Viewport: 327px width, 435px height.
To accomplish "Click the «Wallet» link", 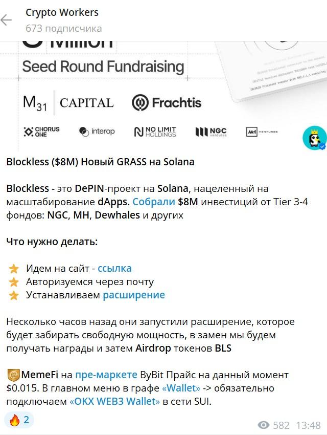I will (x=180, y=388).
